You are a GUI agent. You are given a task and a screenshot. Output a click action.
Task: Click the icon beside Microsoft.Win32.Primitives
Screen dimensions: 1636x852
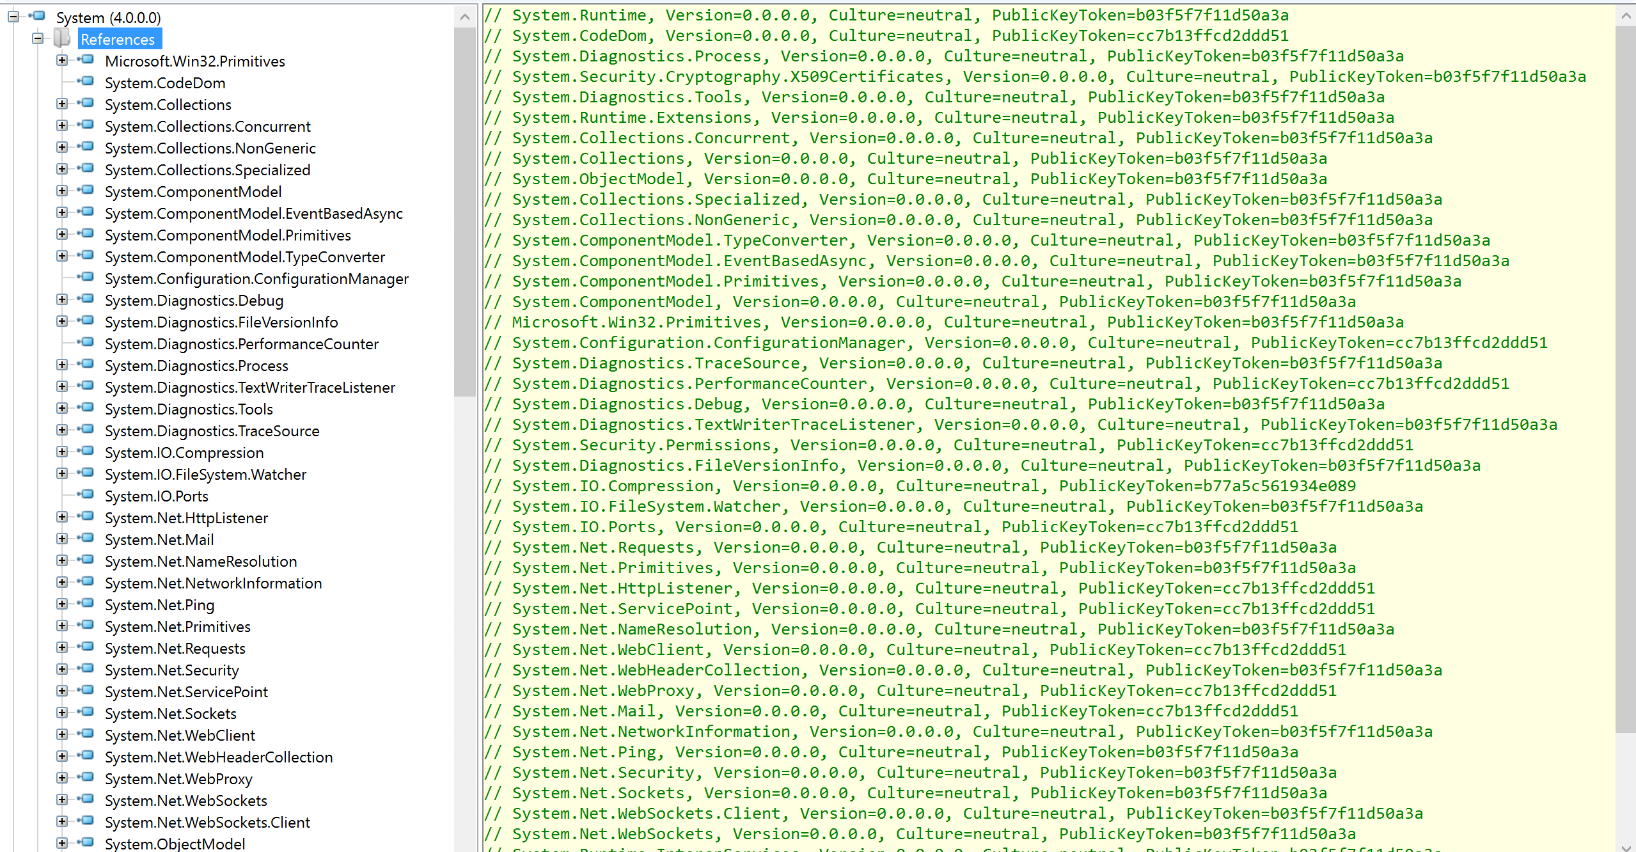pyautogui.click(x=86, y=60)
